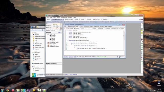Click the Stream button
Image resolution: width=164 pixels, height=92 pixels.
[121, 57]
